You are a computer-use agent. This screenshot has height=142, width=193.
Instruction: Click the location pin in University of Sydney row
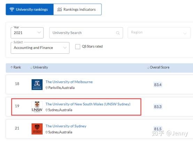coord(47,132)
